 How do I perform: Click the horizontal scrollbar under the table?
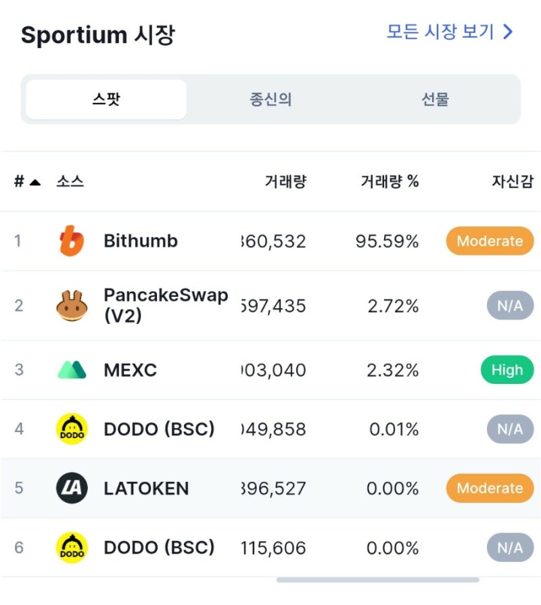click(x=378, y=580)
